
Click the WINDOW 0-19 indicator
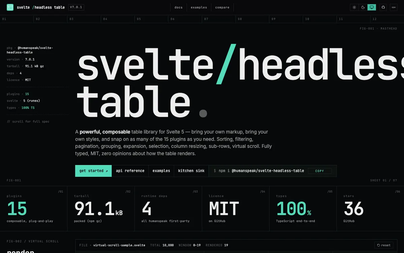[x=190, y=245]
